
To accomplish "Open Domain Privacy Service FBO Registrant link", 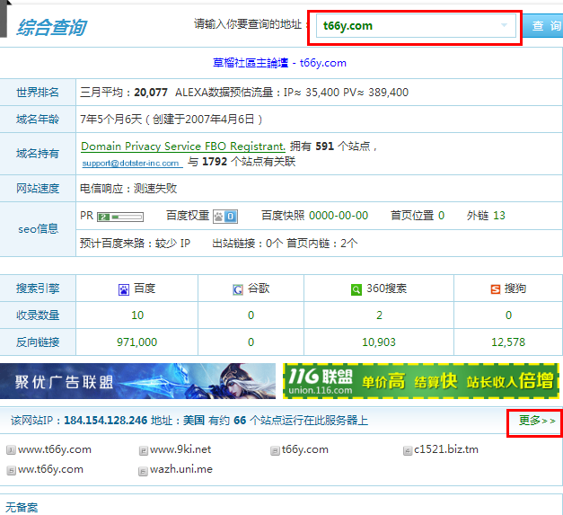I will point(183,146).
